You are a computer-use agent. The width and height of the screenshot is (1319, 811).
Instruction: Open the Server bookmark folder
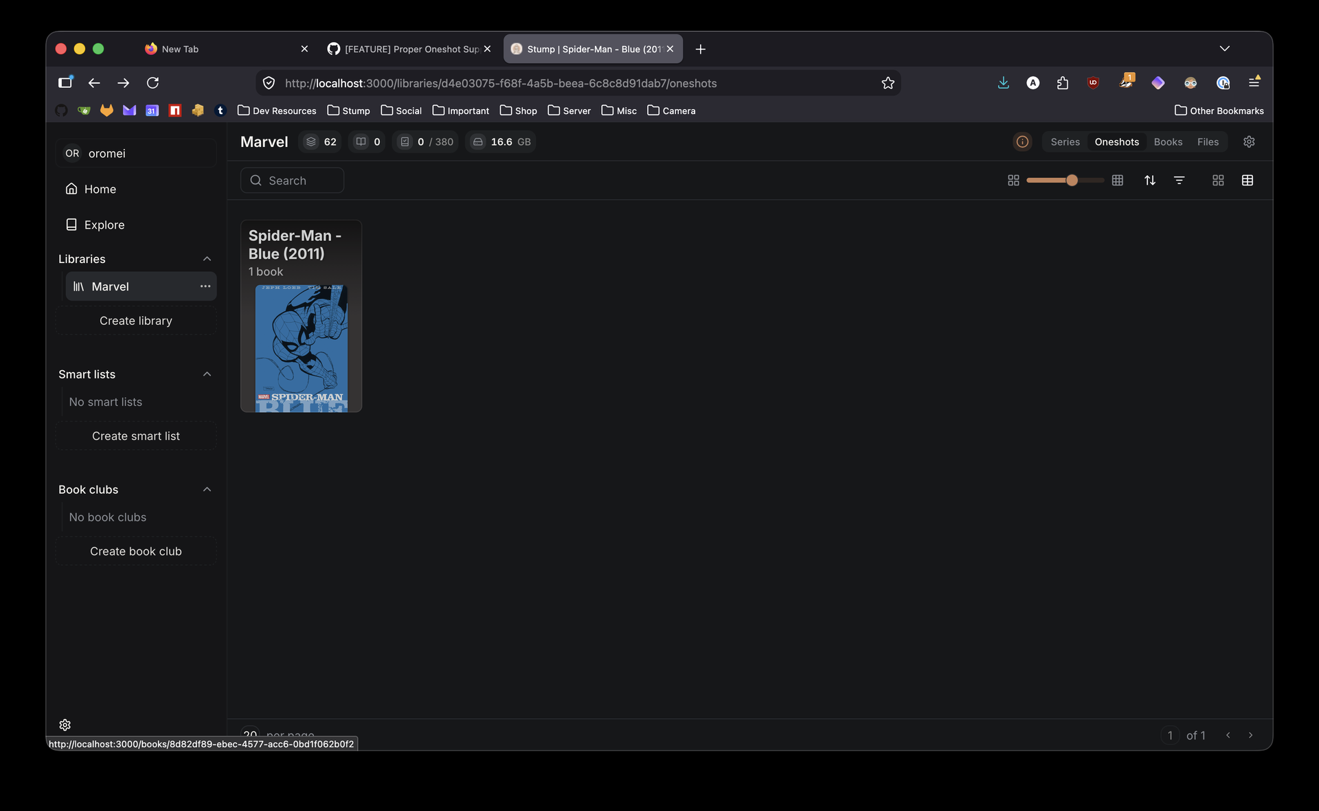570,111
